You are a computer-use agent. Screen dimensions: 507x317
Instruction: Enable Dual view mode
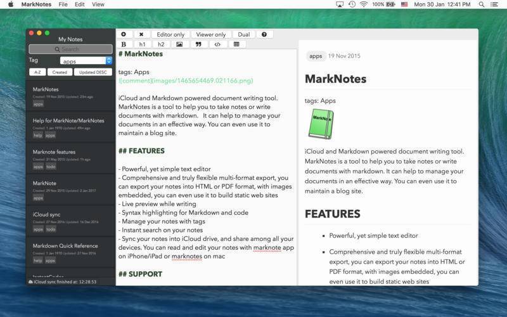(x=244, y=34)
